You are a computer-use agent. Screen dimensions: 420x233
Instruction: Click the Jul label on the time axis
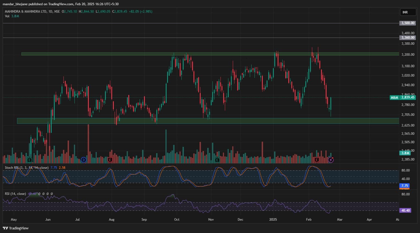[x=78, y=220]
